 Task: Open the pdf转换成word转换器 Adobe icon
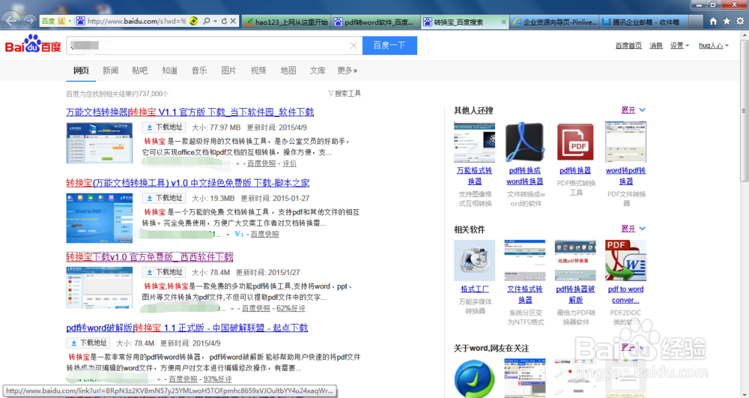[525, 142]
